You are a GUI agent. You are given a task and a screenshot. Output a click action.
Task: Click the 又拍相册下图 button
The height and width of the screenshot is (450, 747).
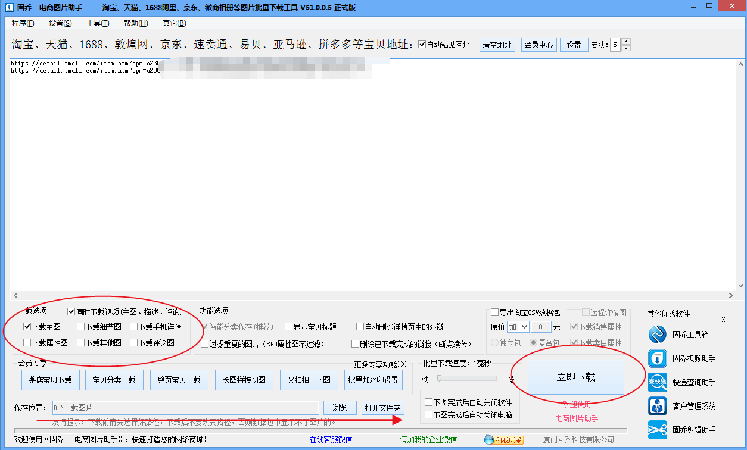click(x=309, y=380)
